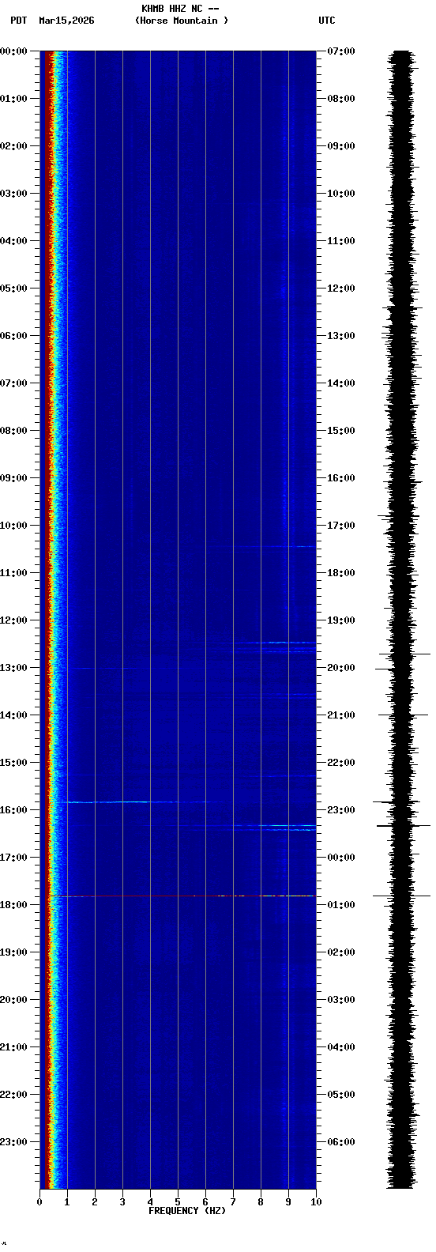This screenshot has height=1252, width=436.
Task: Select the 15:00 PDT left-axis time label
Action: tap(13, 763)
